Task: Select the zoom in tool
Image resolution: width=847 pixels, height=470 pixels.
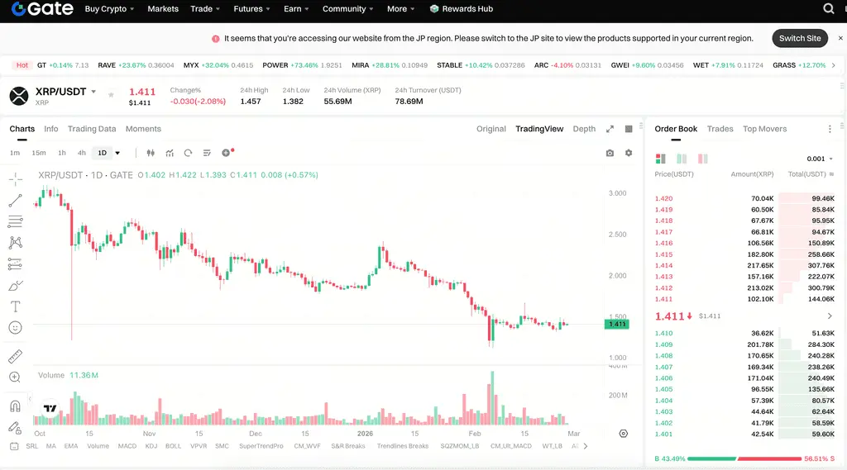Action: click(x=15, y=377)
